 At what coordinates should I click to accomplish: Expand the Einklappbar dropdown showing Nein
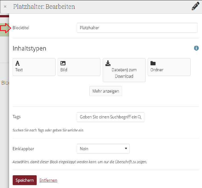(x=103, y=149)
